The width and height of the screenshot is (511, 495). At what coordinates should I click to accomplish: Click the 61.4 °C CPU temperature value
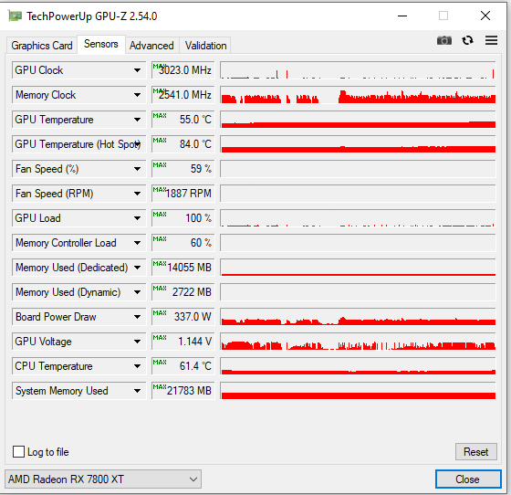click(182, 366)
